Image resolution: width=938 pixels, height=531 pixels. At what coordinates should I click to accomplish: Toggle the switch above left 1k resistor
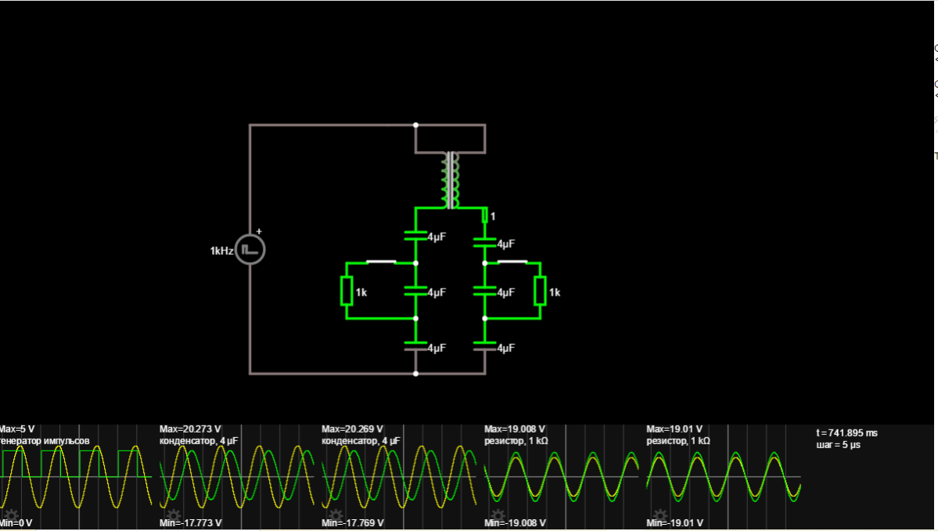click(x=381, y=263)
